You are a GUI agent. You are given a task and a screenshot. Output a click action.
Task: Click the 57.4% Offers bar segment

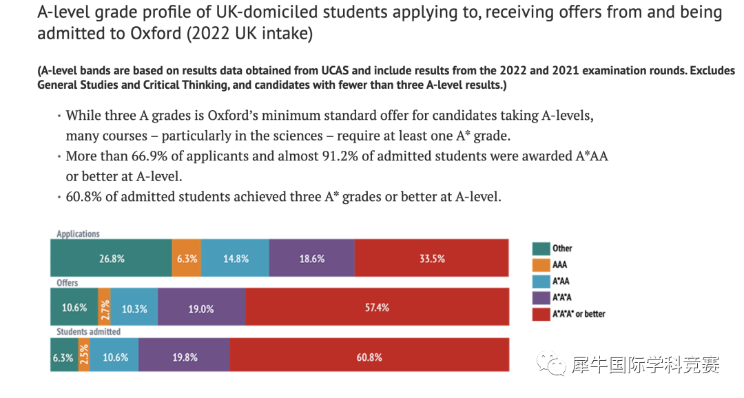point(378,307)
